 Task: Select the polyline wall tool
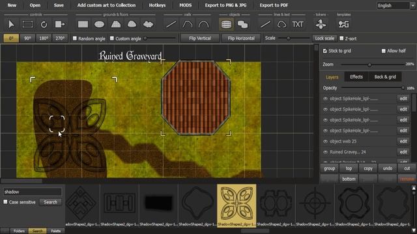(x=187, y=25)
